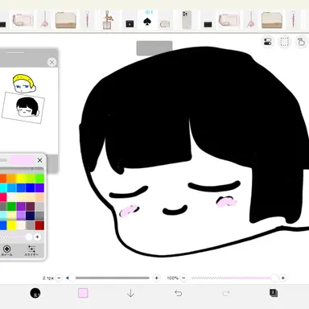Pick the violet palette swatch

(x=39, y=187)
